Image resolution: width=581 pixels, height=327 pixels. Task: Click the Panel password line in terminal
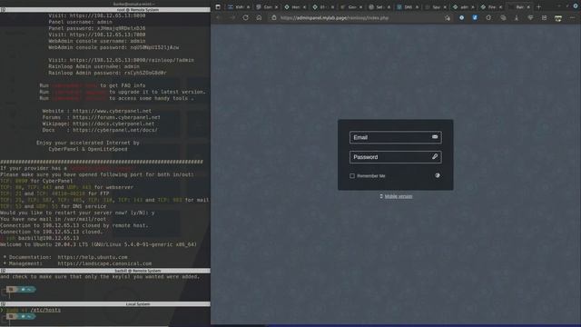[x=97, y=28]
